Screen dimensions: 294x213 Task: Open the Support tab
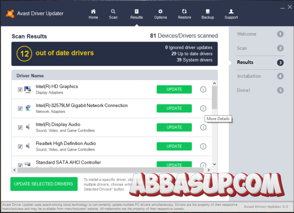(x=231, y=14)
